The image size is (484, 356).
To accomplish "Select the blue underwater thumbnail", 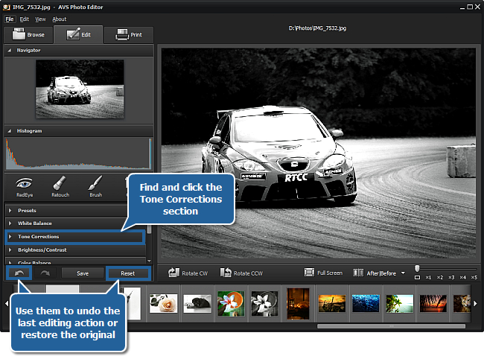I will click(x=366, y=304).
